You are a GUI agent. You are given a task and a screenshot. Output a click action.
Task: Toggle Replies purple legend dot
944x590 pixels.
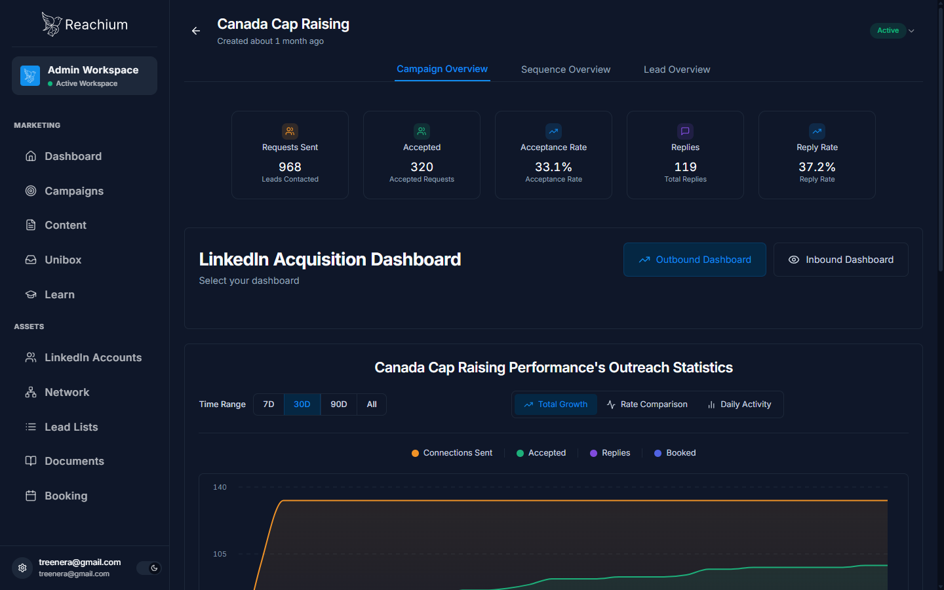tap(593, 453)
